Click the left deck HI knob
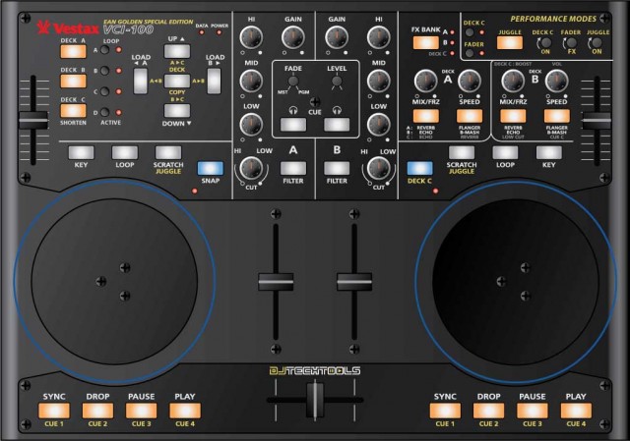 pos(250,38)
